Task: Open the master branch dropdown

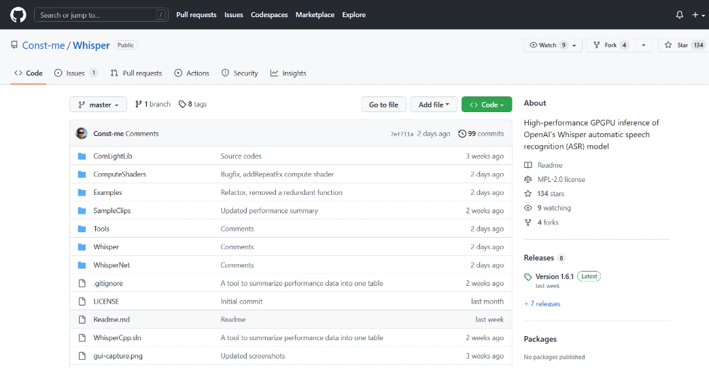Action: 98,105
